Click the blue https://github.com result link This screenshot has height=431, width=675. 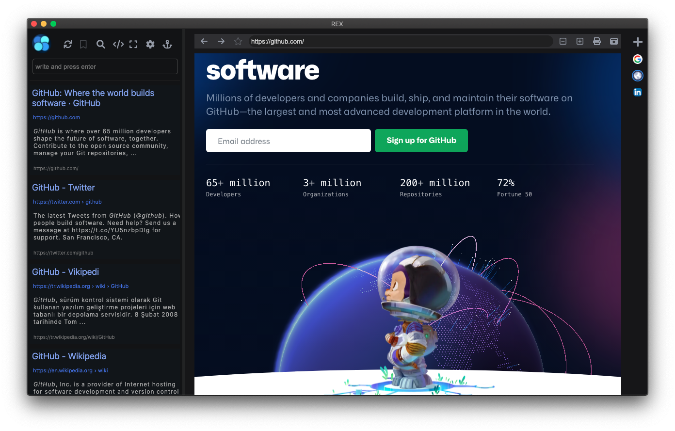tap(56, 117)
